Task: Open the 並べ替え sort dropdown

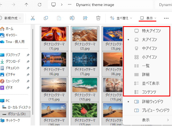Action: (121, 18)
